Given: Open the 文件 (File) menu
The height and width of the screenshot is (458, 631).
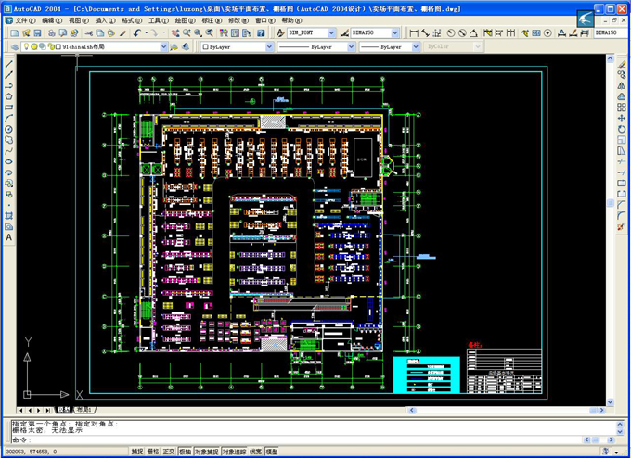Looking at the screenshot, I should pos(22,19).
